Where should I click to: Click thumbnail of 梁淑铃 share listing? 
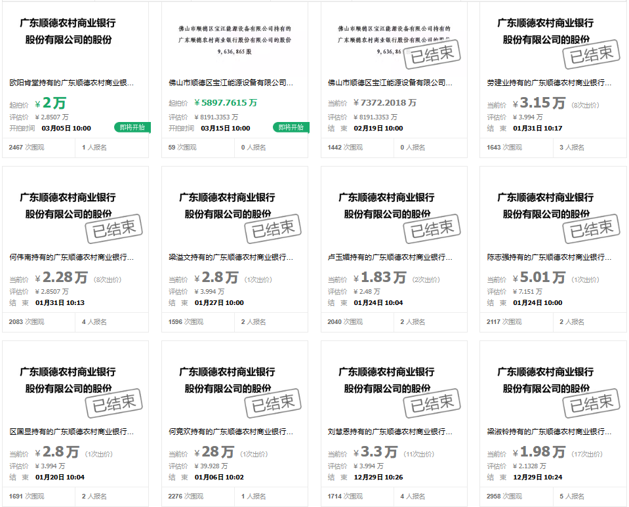click(553, 382)
